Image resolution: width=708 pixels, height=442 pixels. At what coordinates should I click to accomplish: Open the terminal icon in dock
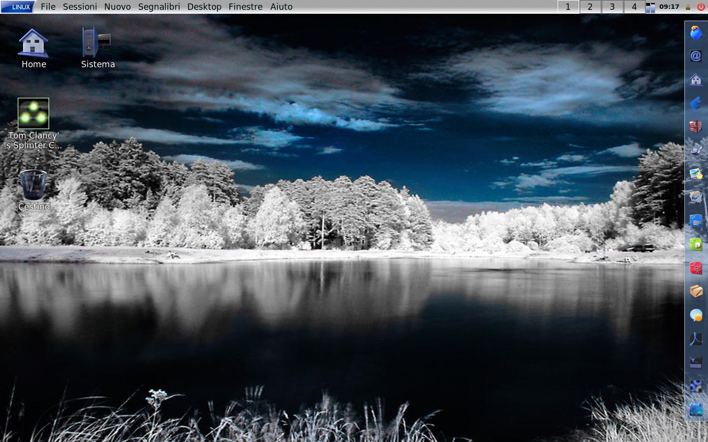(696, 362)
